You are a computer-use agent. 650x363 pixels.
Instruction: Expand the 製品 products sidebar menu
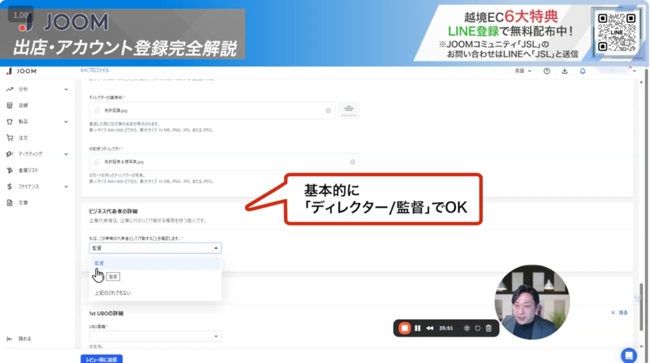(66, 122)
